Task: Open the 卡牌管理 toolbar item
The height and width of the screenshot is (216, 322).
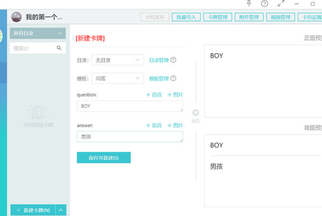Action: pos(217,17)
